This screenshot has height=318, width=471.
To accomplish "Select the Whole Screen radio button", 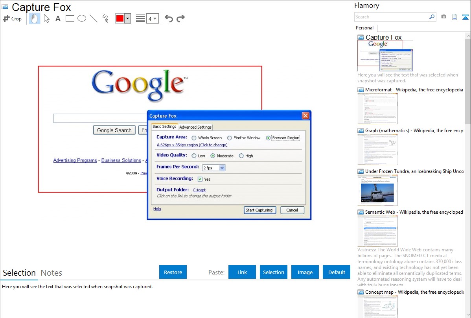I will click(x=194, y=138).
